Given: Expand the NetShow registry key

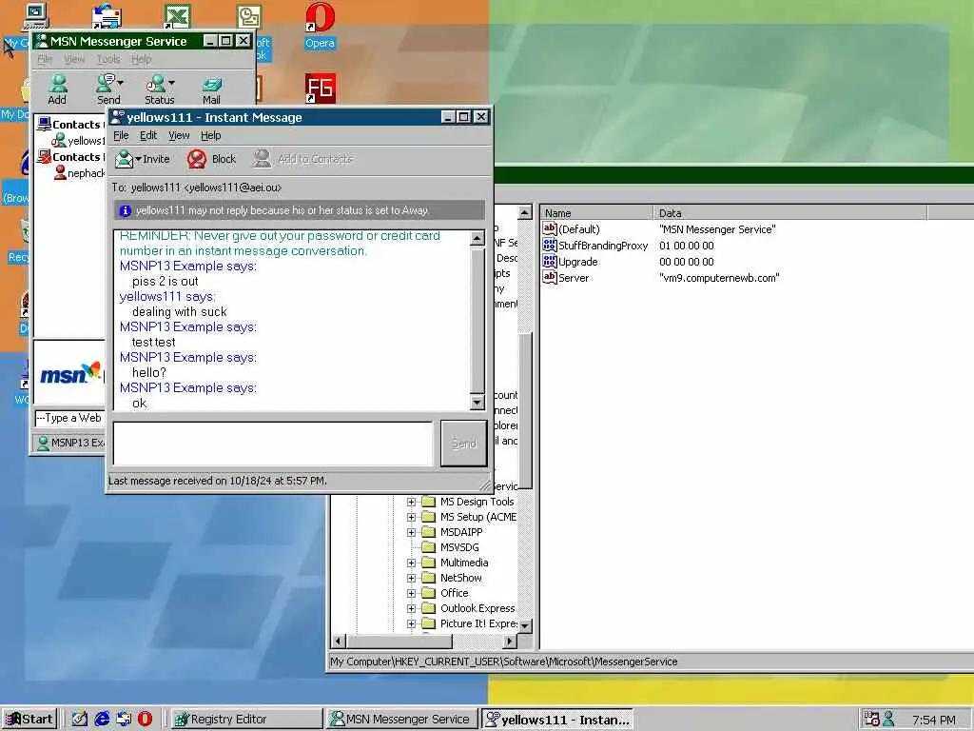Looking at the screenshot, I should pyautogui.click(x=411, y=578).
